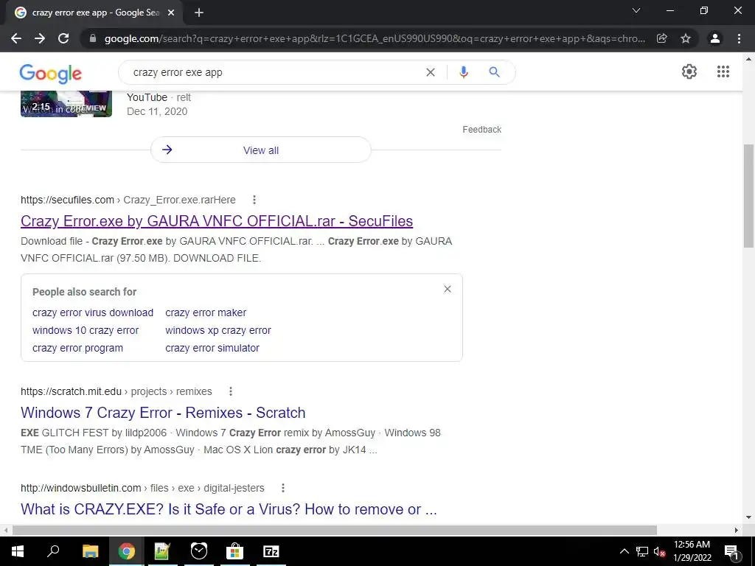Click muted volume tray icon
Screen dimensions: 755x566
click(659, 551)
